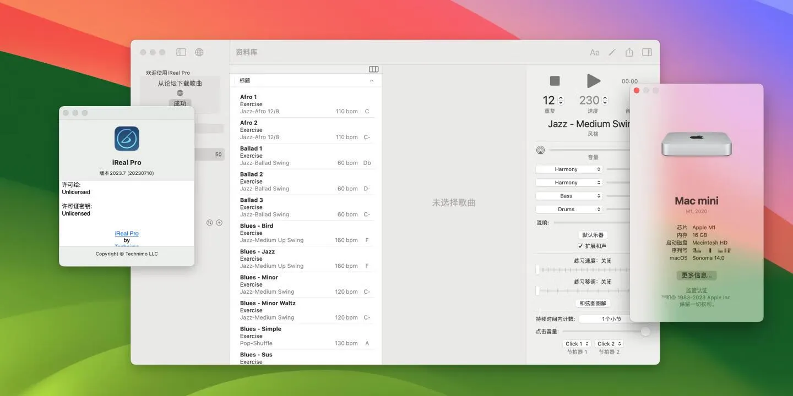Open the iReal Pro link in About window
793x396 pixels.
tap(127, 234)
